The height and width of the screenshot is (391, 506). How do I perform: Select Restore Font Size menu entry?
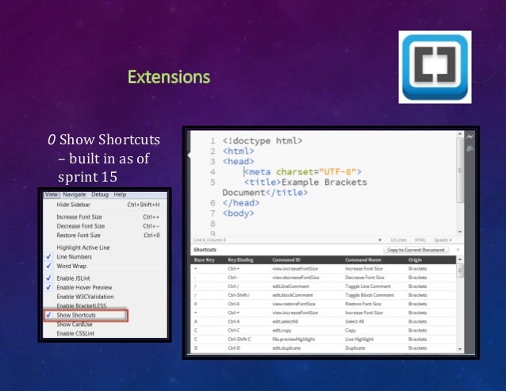pos(105,236)
